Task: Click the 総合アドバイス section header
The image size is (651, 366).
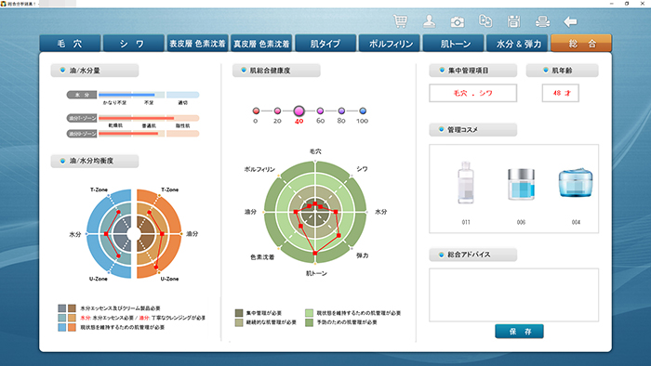Action: coord(472,255)
